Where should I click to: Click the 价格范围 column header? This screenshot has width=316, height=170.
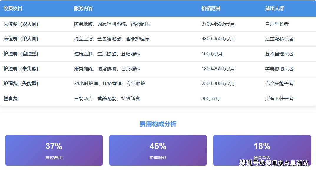tap(211, 9)
